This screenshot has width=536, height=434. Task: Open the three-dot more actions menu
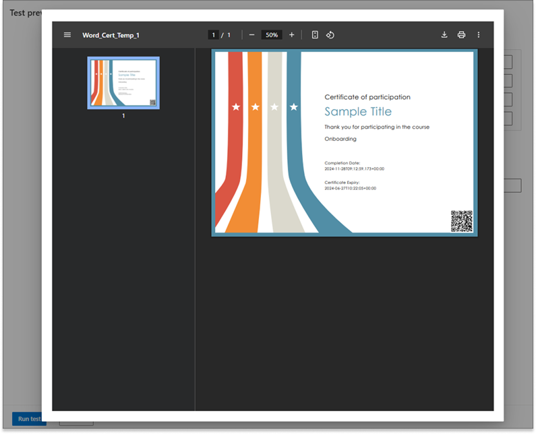[x=479, y=35]
